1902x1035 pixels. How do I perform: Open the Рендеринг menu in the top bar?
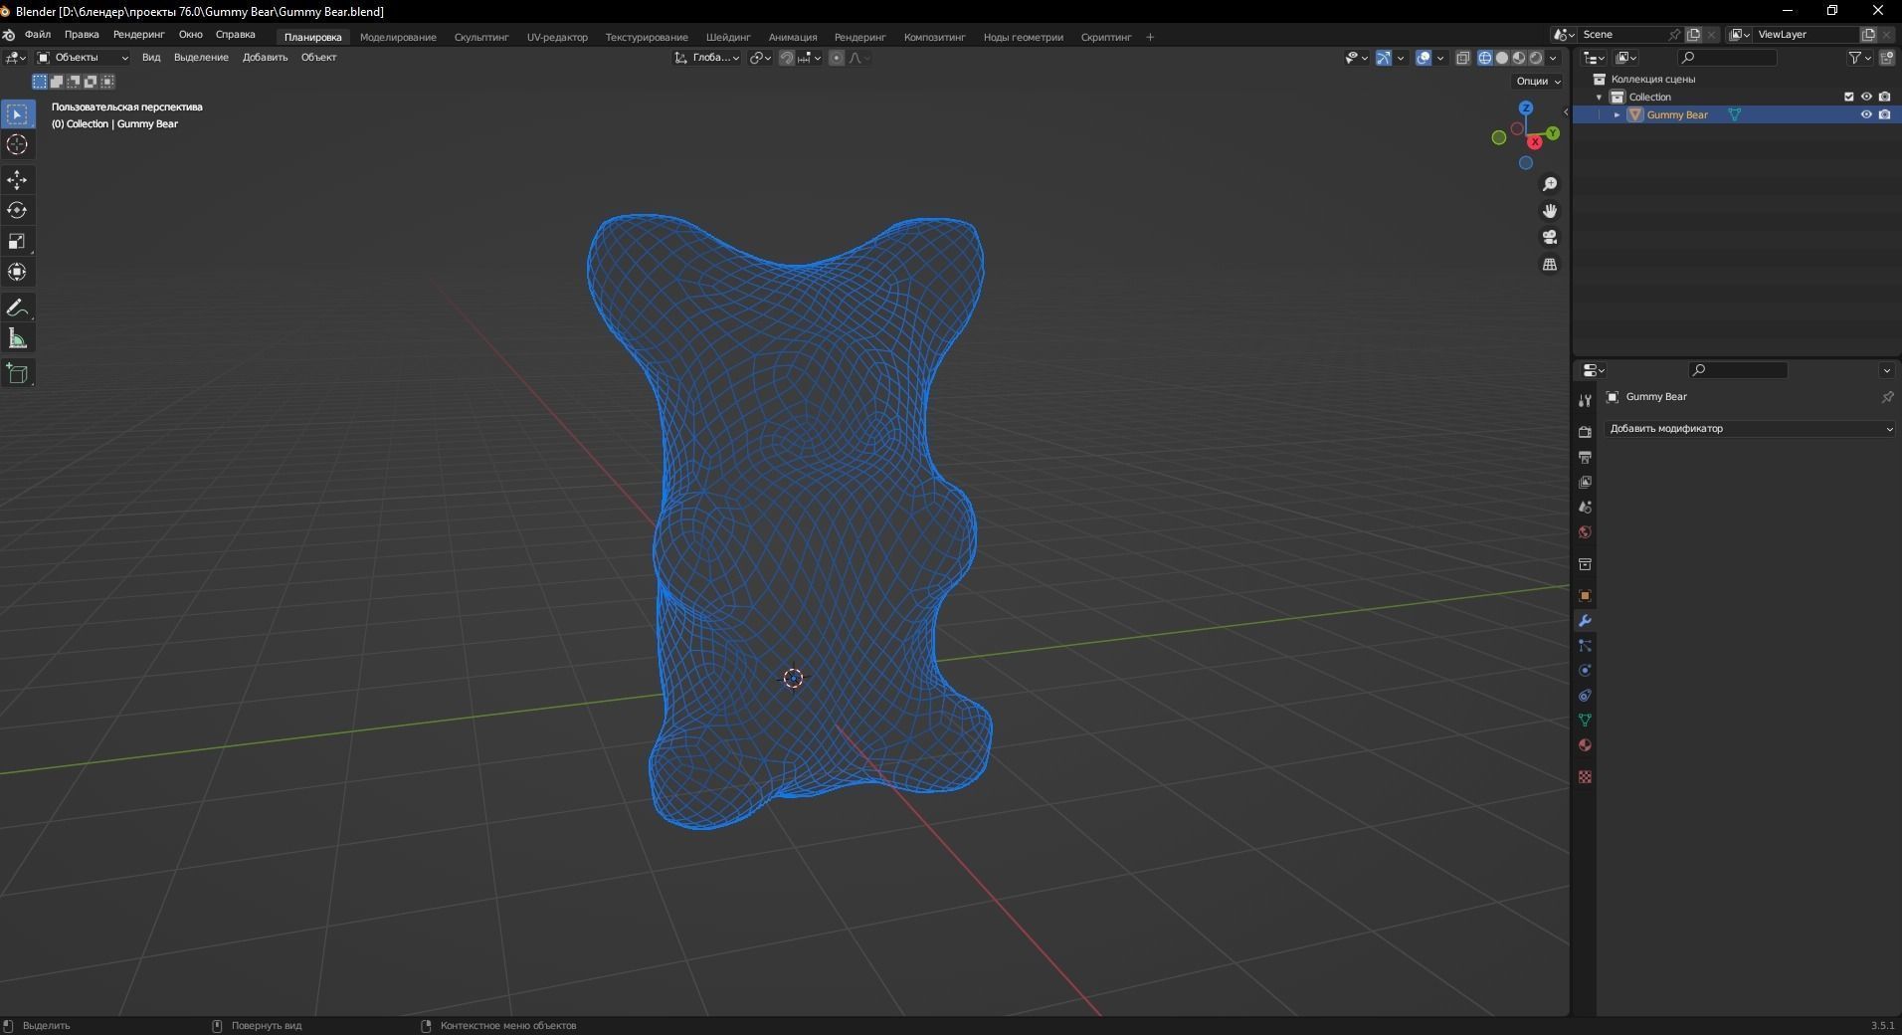138,34
